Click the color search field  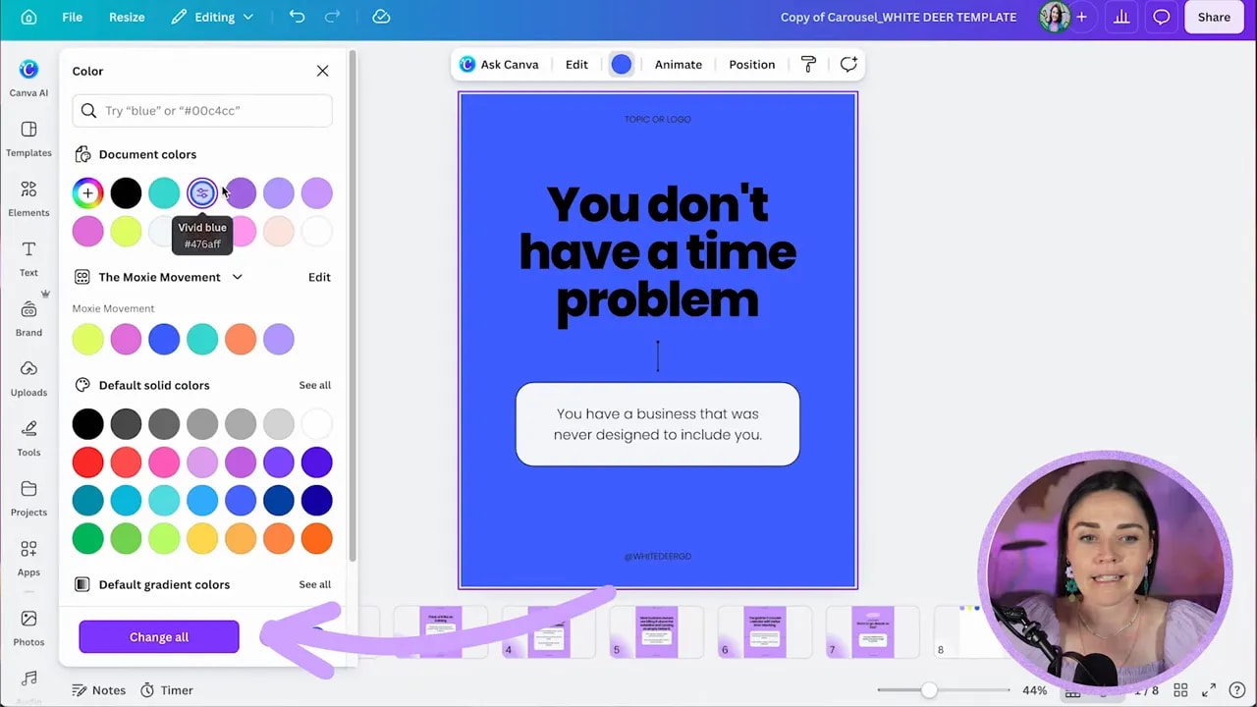[x=202, y=110]
